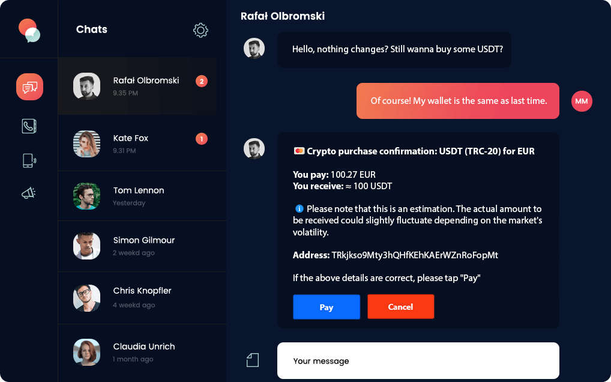Open the calls phonebook sidebar icon
This screenshot has height=382, width=611.
(x=29, y=126)
